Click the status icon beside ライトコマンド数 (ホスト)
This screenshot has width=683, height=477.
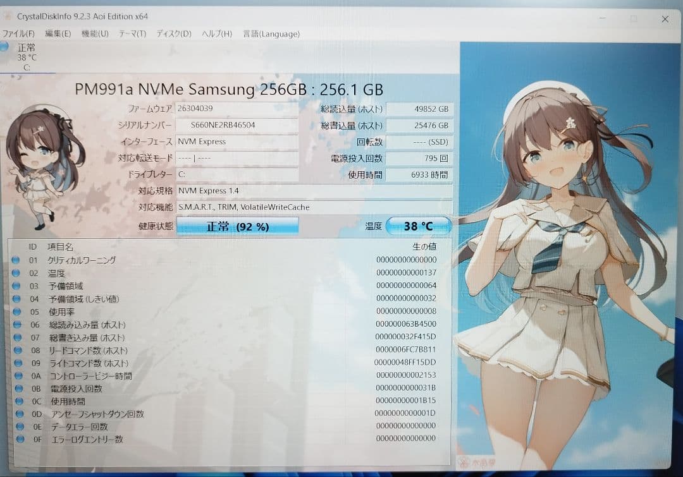point(17,363)
